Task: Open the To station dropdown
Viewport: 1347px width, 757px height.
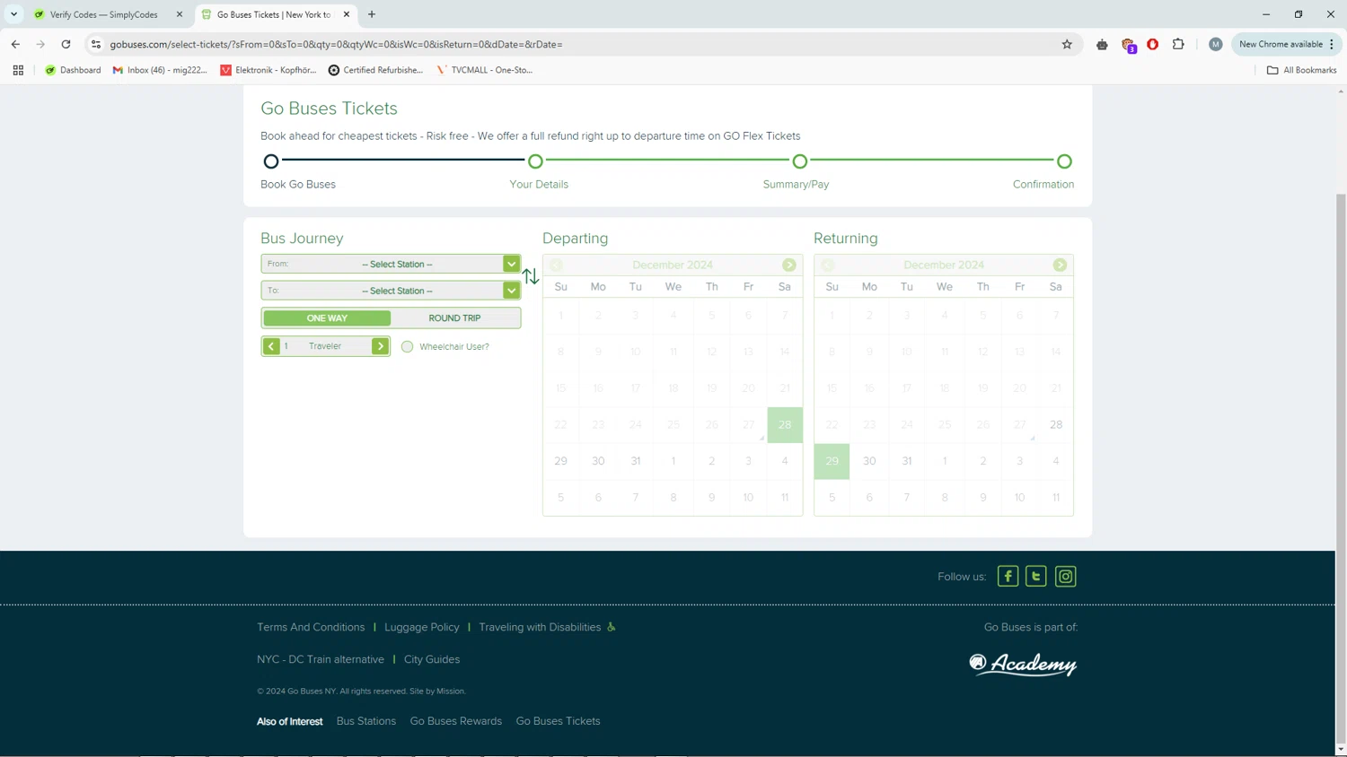Action: click(391, 291)
